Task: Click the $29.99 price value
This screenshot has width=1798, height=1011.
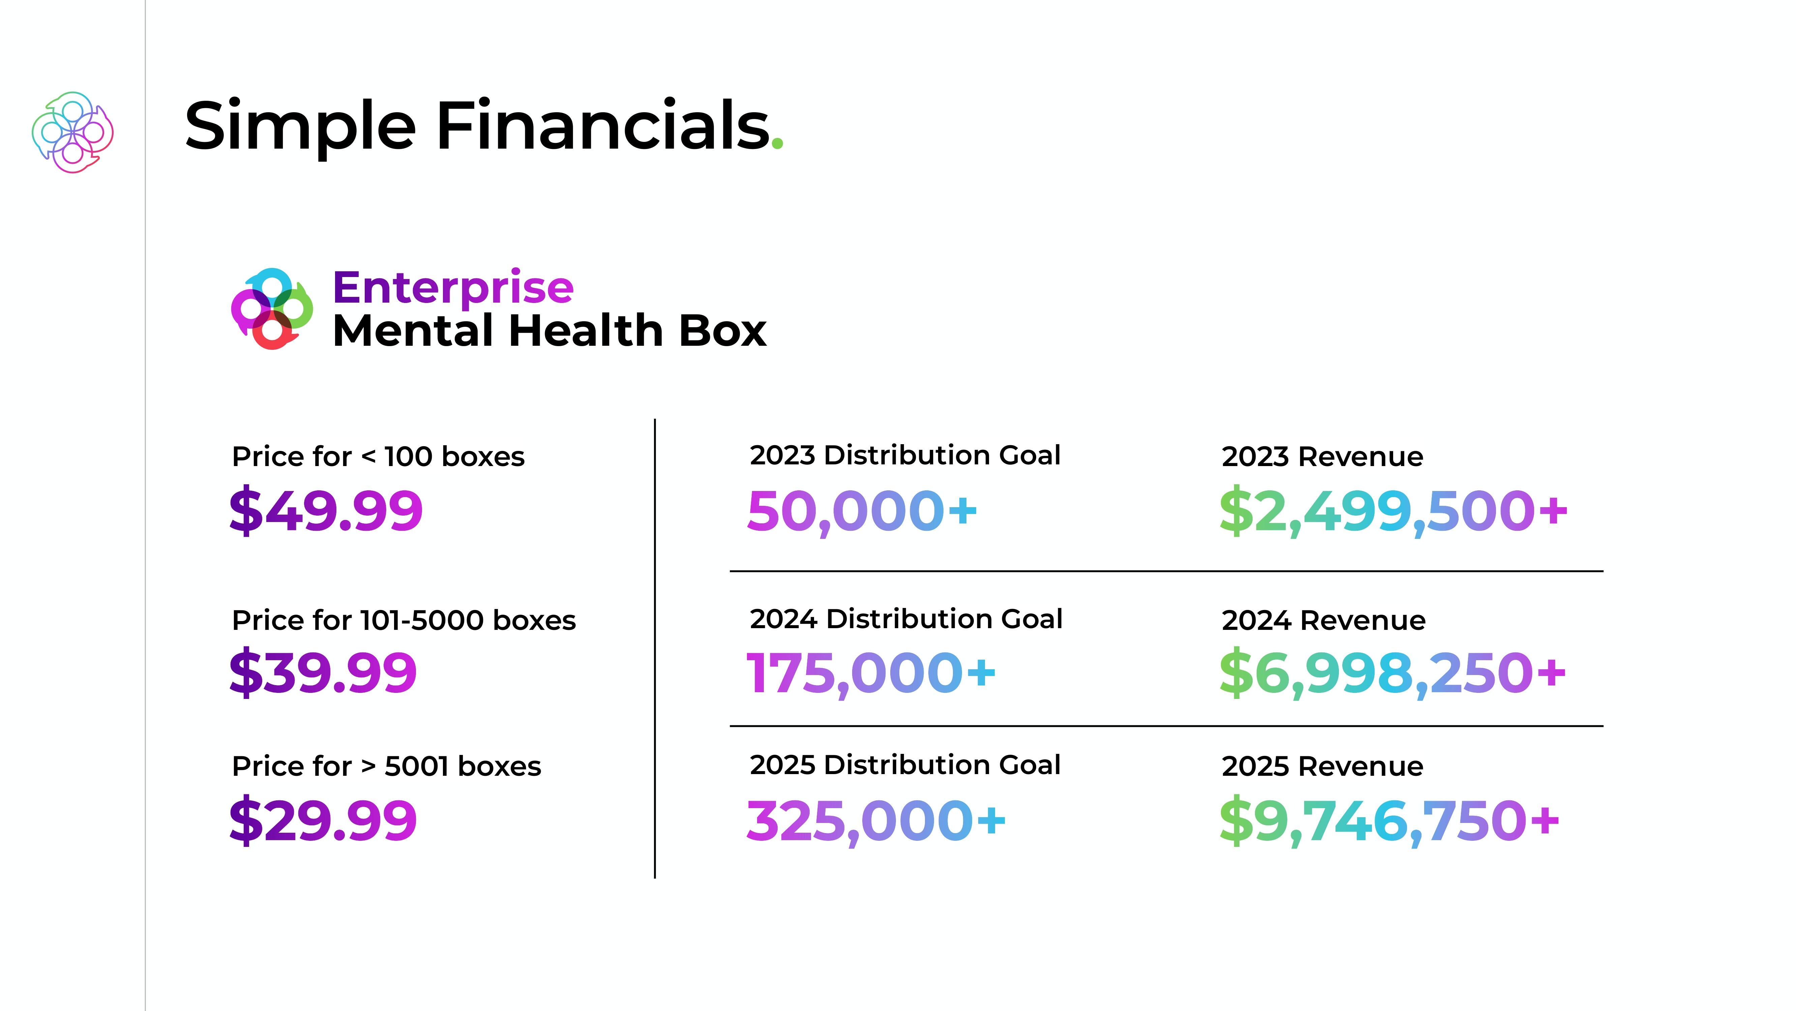Action: coord(323,821)
